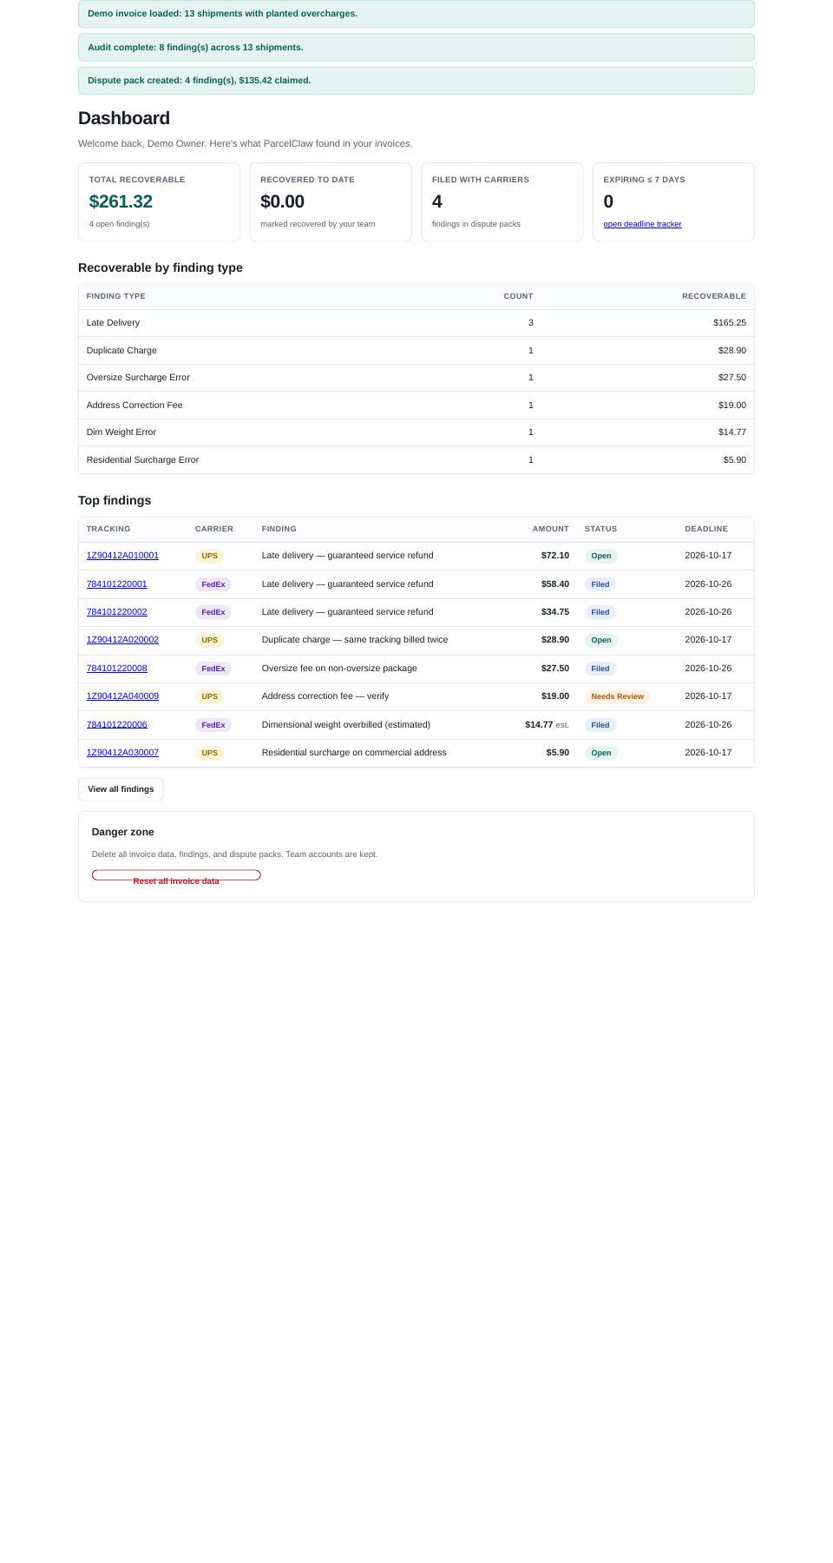Select the Oversize Surcharge Error row

coord(416,378)
